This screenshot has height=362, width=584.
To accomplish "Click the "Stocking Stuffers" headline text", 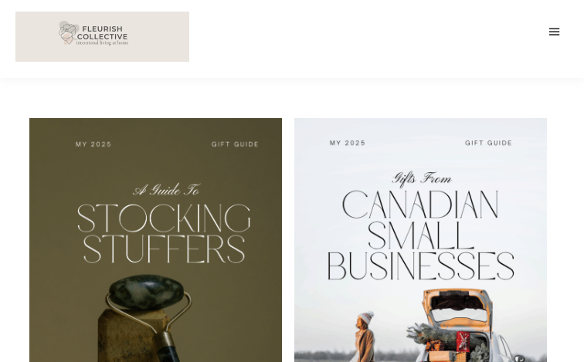I will point(164,232).
